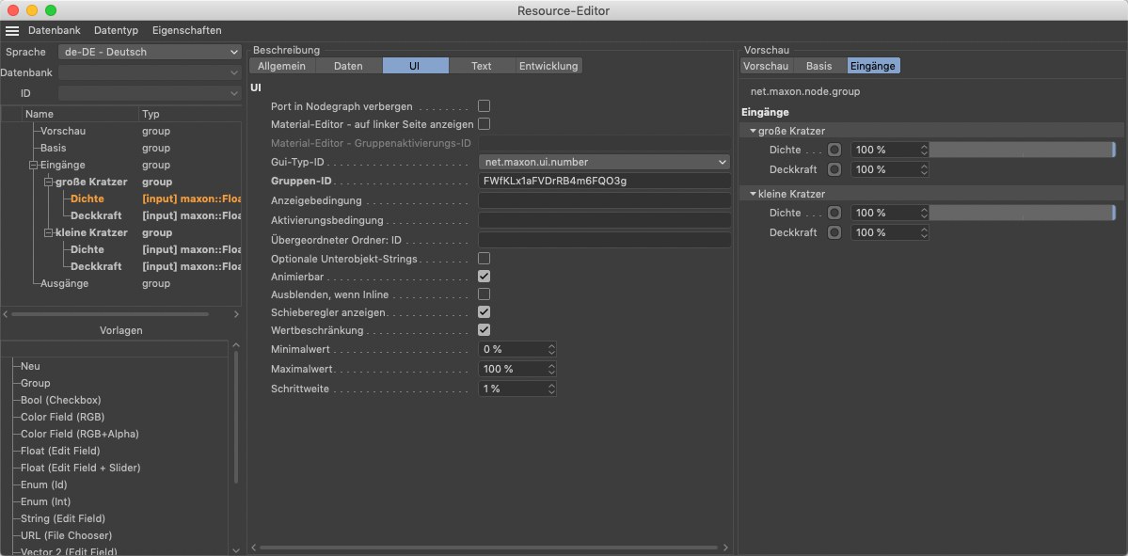Select Float (Edit Field + Slider) template
The image size is (1128, 556).
tap(81, 468)
